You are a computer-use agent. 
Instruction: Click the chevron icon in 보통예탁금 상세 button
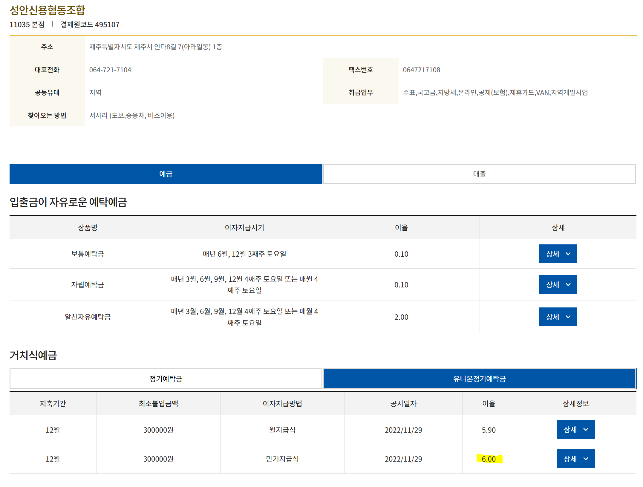pos(568,254)
